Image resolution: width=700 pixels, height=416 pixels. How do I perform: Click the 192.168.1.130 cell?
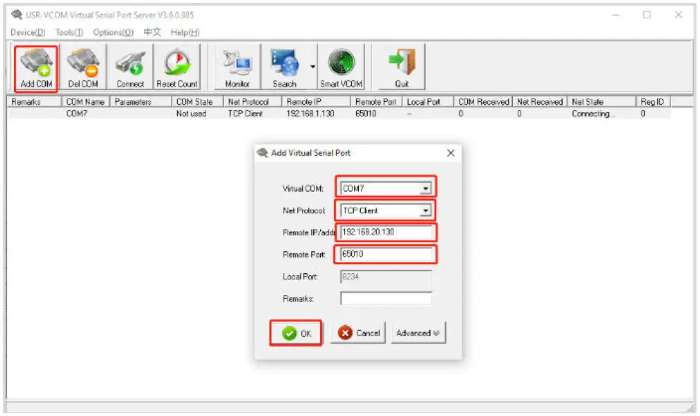coord(310,114)
